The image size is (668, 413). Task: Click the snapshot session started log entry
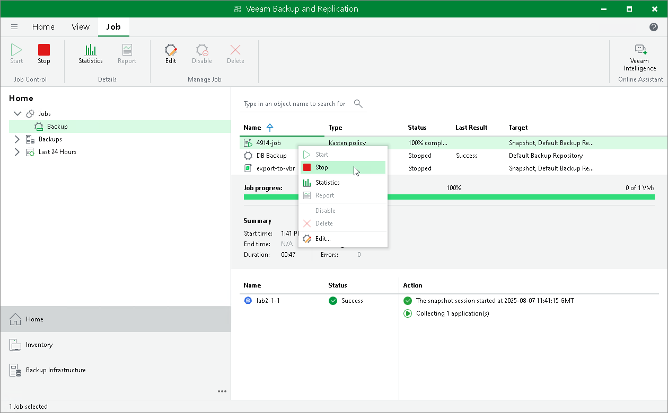coord(495,301)
